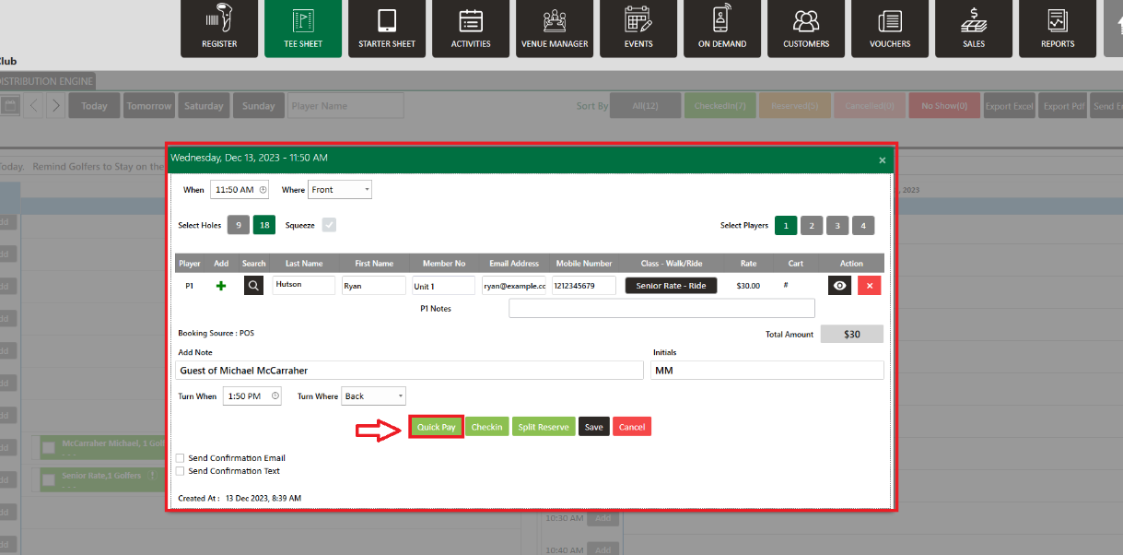Expand the Turn Where Back dropdown
This screenshot has height=555, width=1123.
click(x=373, y=396)
